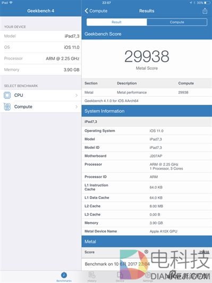Tap the '1 Processor, 3 Cores' text
Viewport: 212px width, 283px height.
pyautogui.click(x=166, y=169)
